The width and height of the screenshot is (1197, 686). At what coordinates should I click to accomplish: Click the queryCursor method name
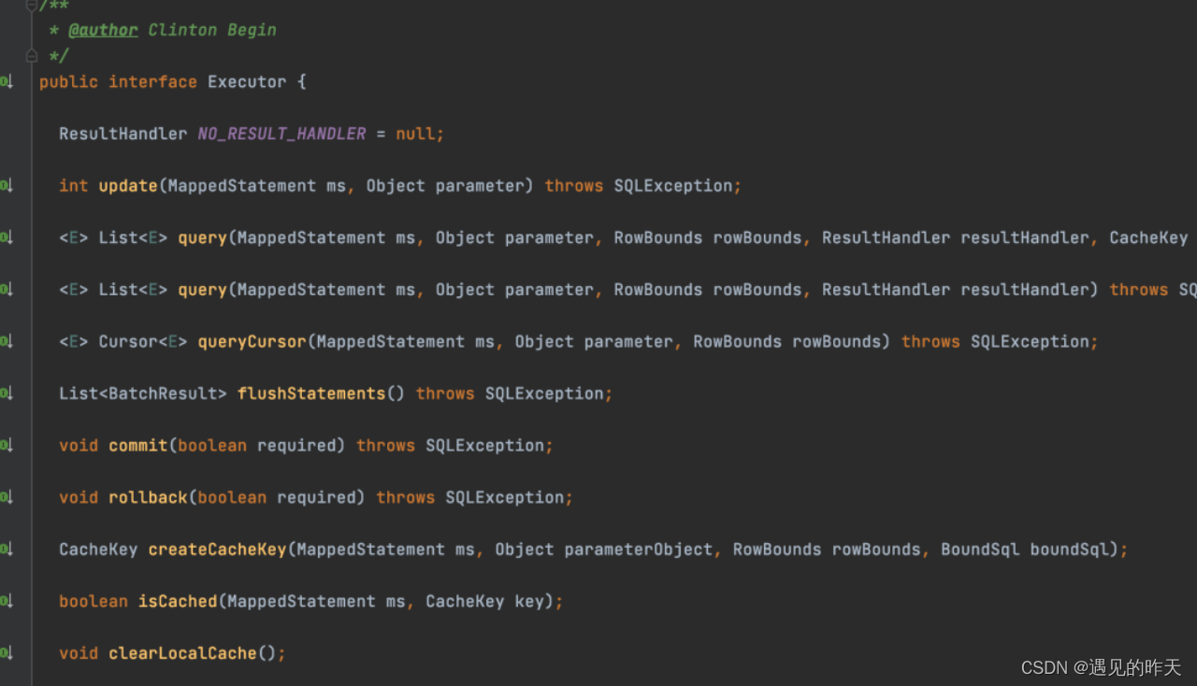[252, 342]
